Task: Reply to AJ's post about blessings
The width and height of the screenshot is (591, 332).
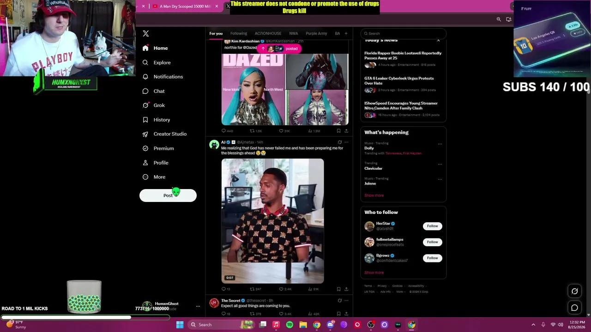Action: point(223,289)
